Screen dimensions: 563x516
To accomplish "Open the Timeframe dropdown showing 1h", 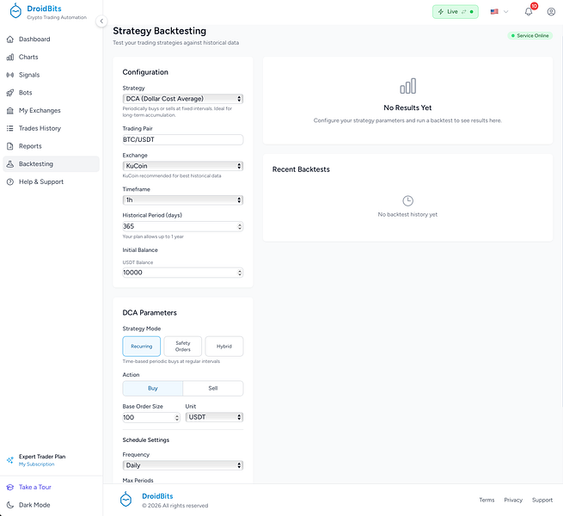I will 183,200.
